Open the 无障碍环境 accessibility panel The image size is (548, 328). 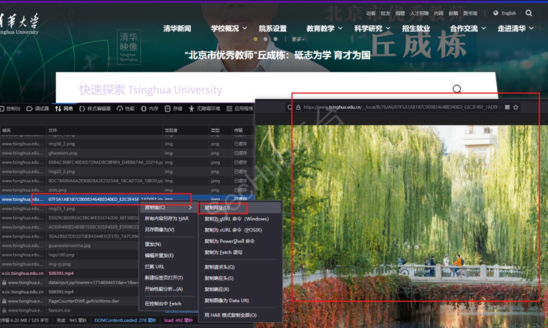(204, 109)
